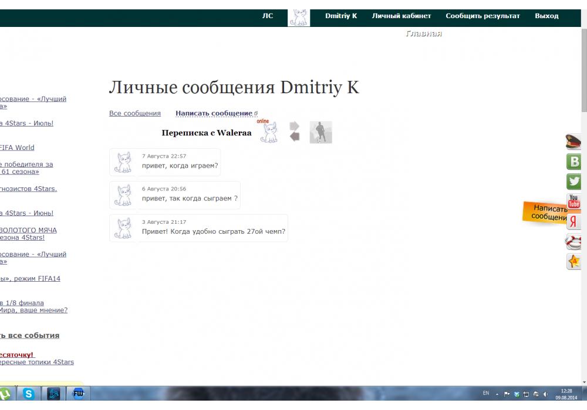This screenshot has height=410, width=587.
Task: Click the lifebuoy help icon
Action: pyautogui.click(x=573, y=241)
